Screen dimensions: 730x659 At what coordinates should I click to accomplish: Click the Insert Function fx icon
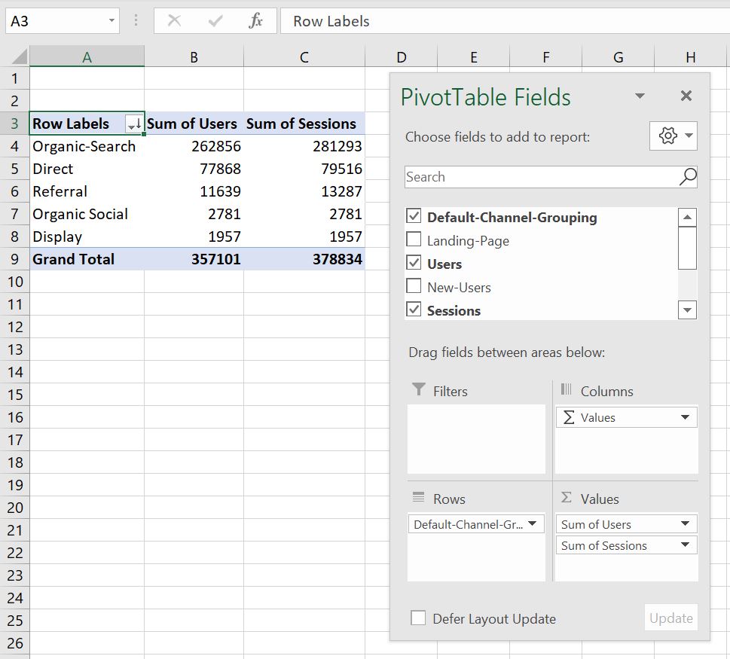pos(255,21)
